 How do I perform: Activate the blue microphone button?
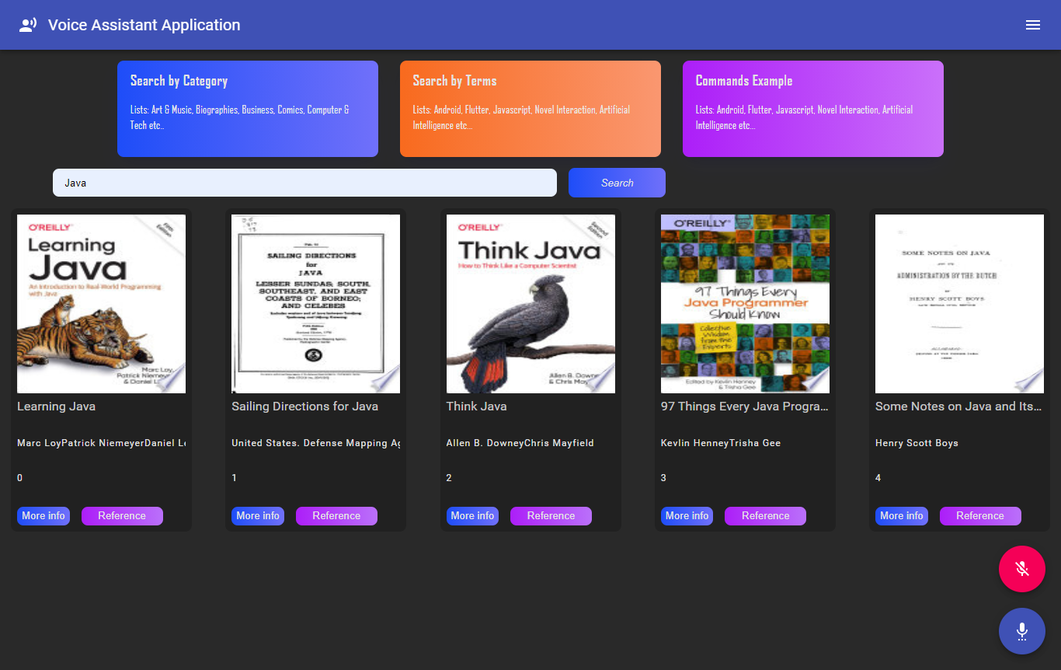coord(1022,631)
